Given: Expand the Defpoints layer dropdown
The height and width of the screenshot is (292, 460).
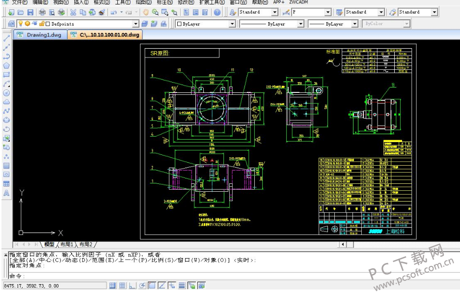Looking at the screenshot, I should click(x=135, y=24).
